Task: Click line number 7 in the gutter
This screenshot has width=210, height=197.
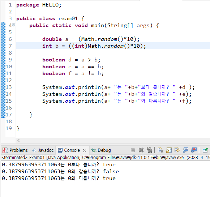Action: [10, 46]
